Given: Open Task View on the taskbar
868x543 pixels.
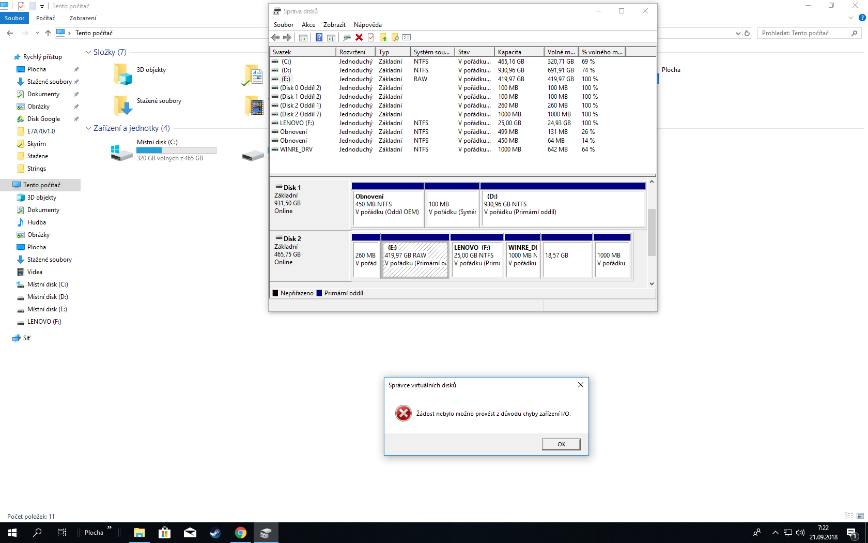Looking at the screenshot, I should point(62,533).
